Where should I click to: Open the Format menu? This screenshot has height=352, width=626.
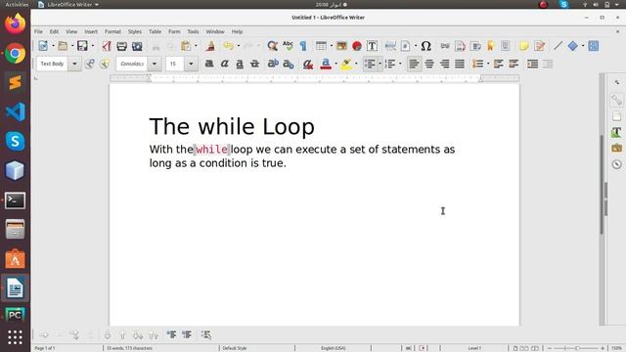tap(112, 31)
